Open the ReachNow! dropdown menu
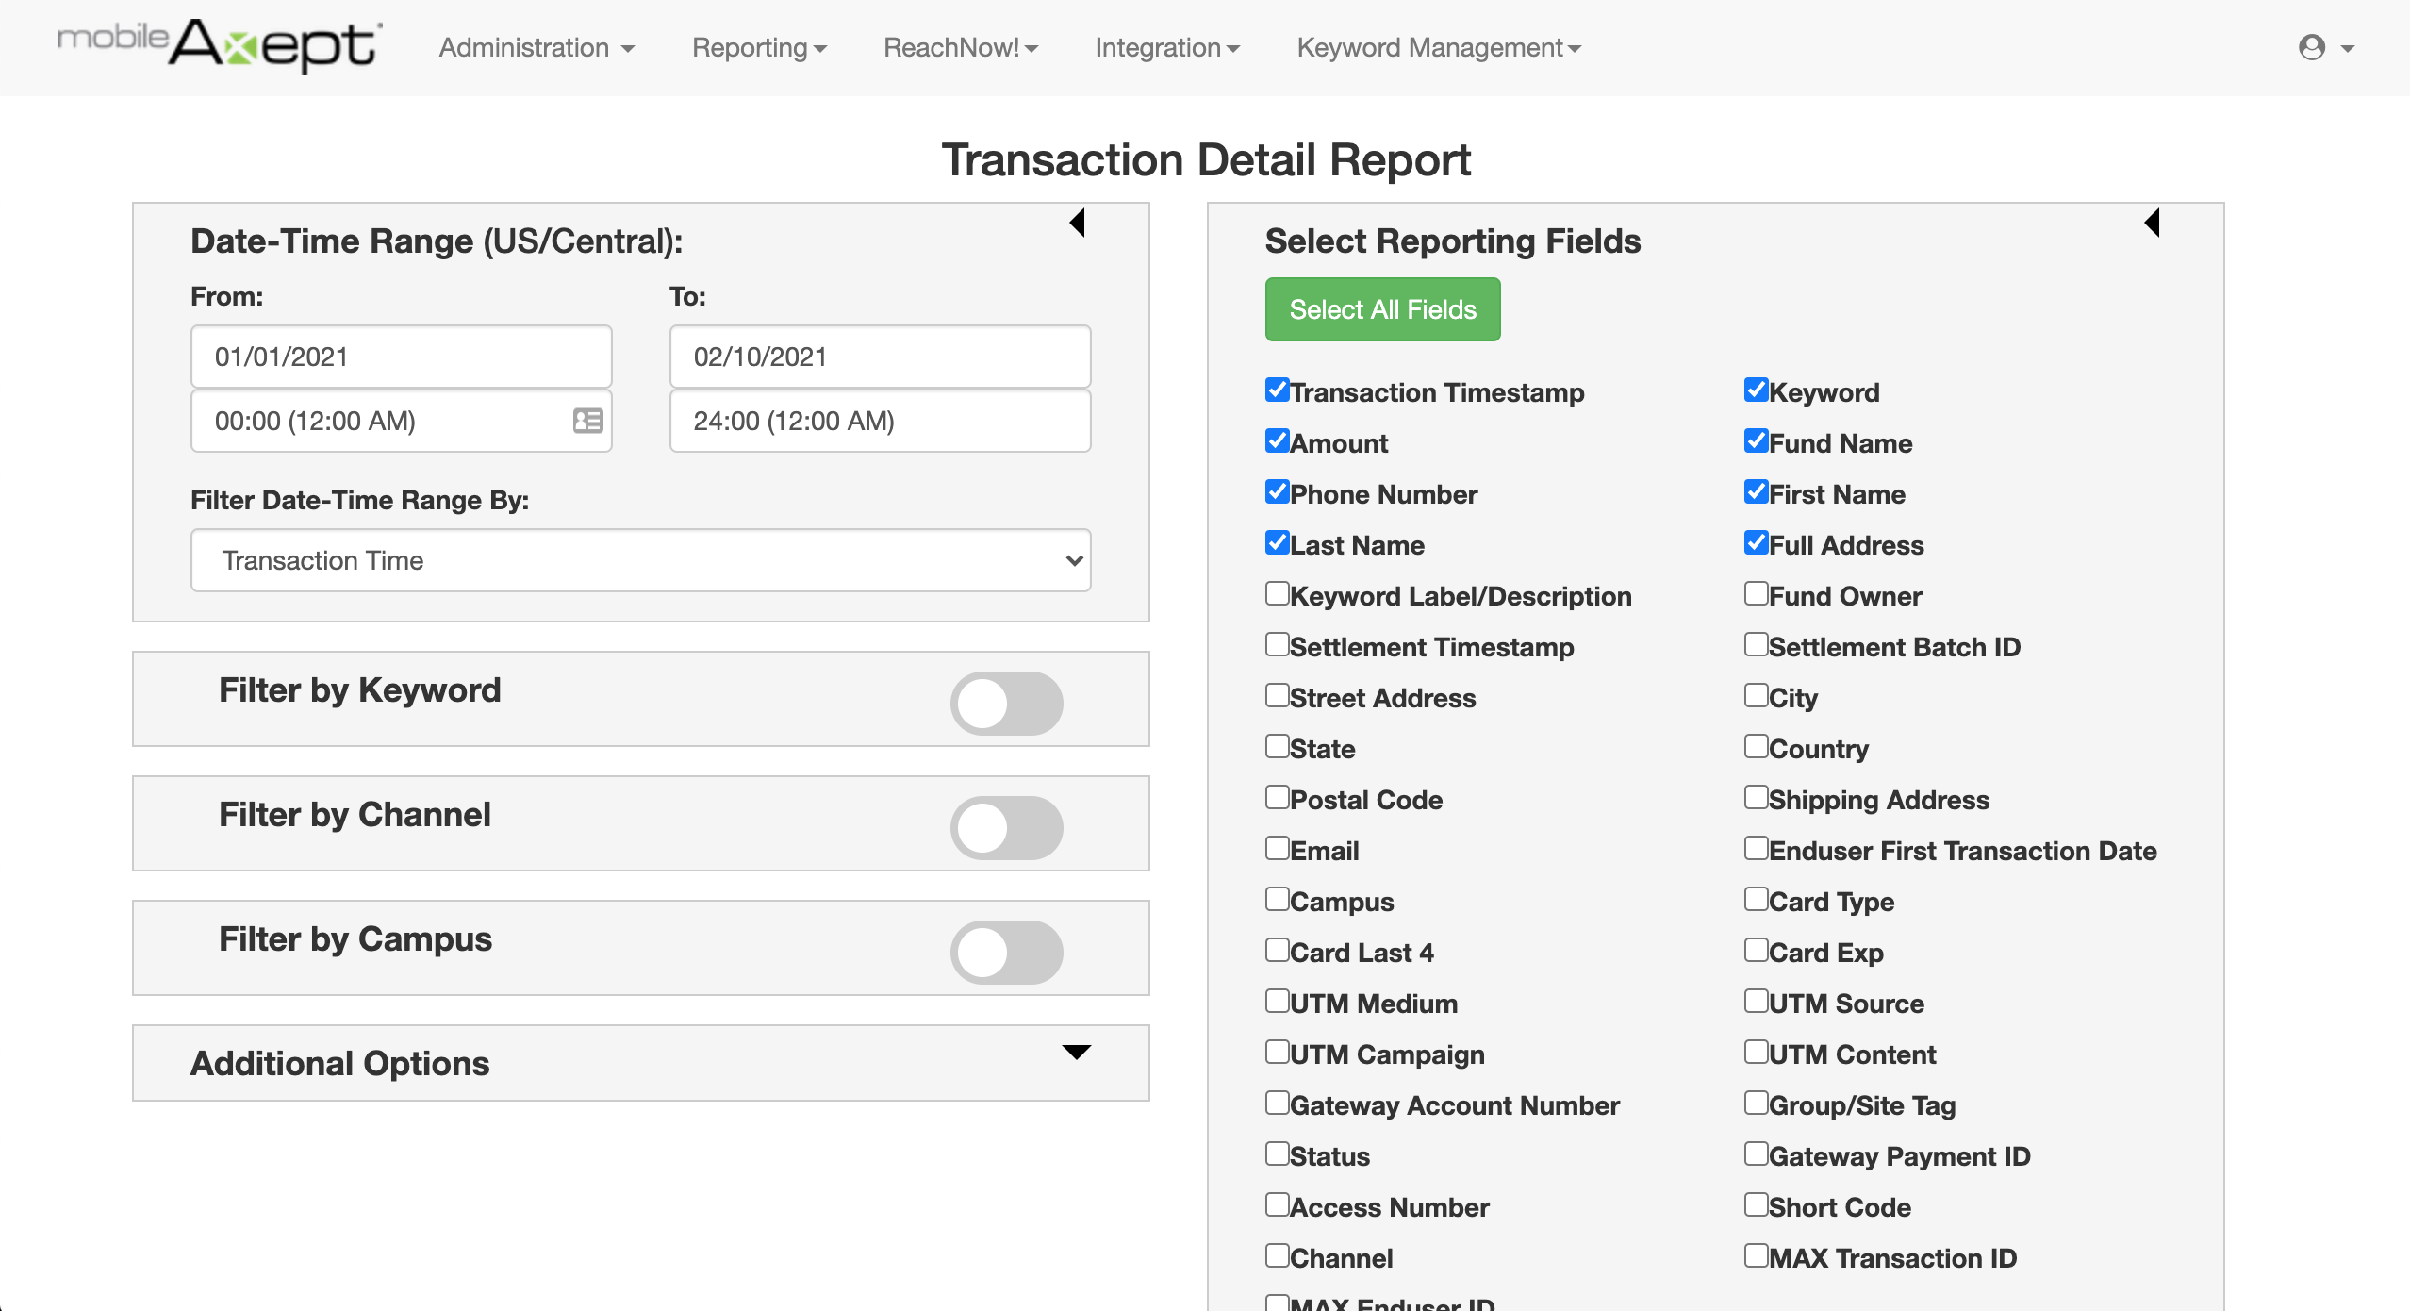This screenshot has height=1311, width=2410. [960, 47]
